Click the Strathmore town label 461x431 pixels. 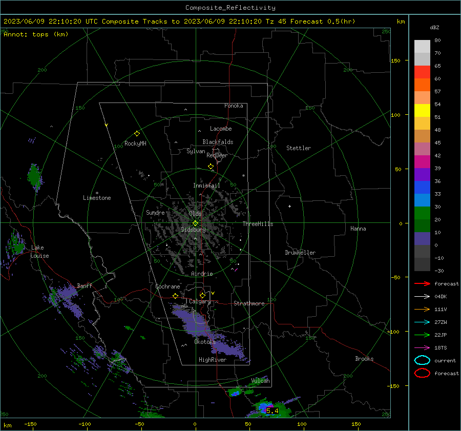point(249,303)
